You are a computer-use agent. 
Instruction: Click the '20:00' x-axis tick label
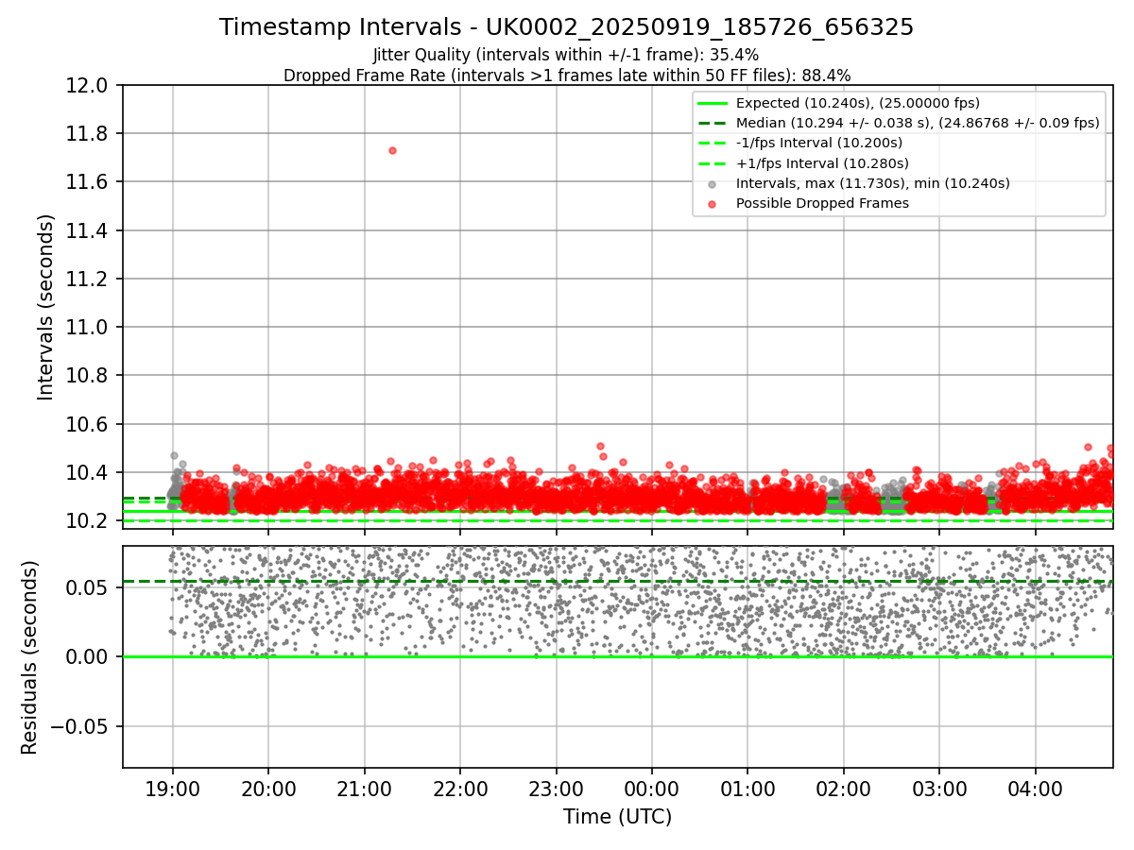[x=267, y=788]
